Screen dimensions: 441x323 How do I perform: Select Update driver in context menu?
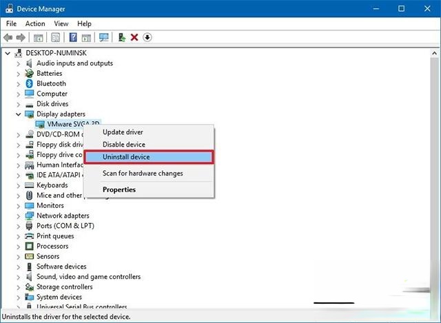coord(123,132)
